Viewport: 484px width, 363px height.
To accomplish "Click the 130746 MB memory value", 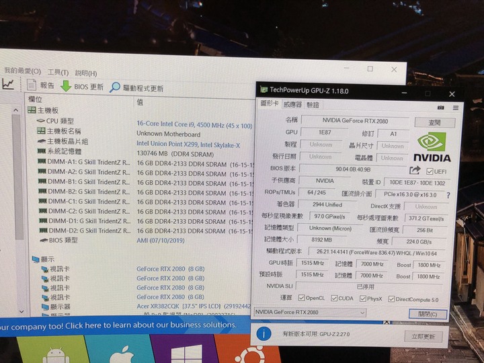I will tap(175, 154).
